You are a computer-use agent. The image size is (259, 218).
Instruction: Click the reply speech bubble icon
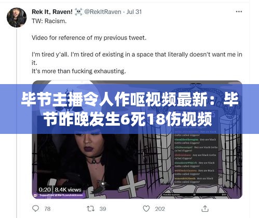pyautogui.click(x=36, y=209)
